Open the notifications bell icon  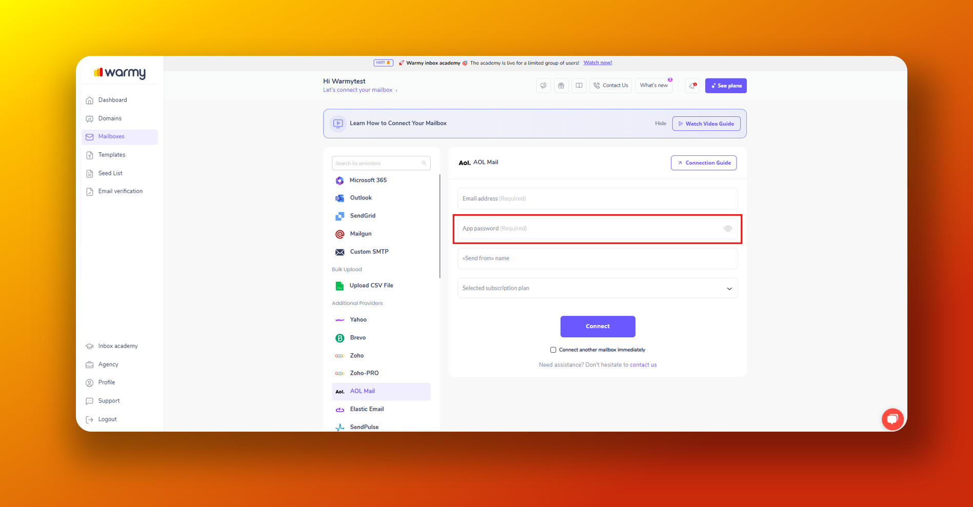coord(692,86)
